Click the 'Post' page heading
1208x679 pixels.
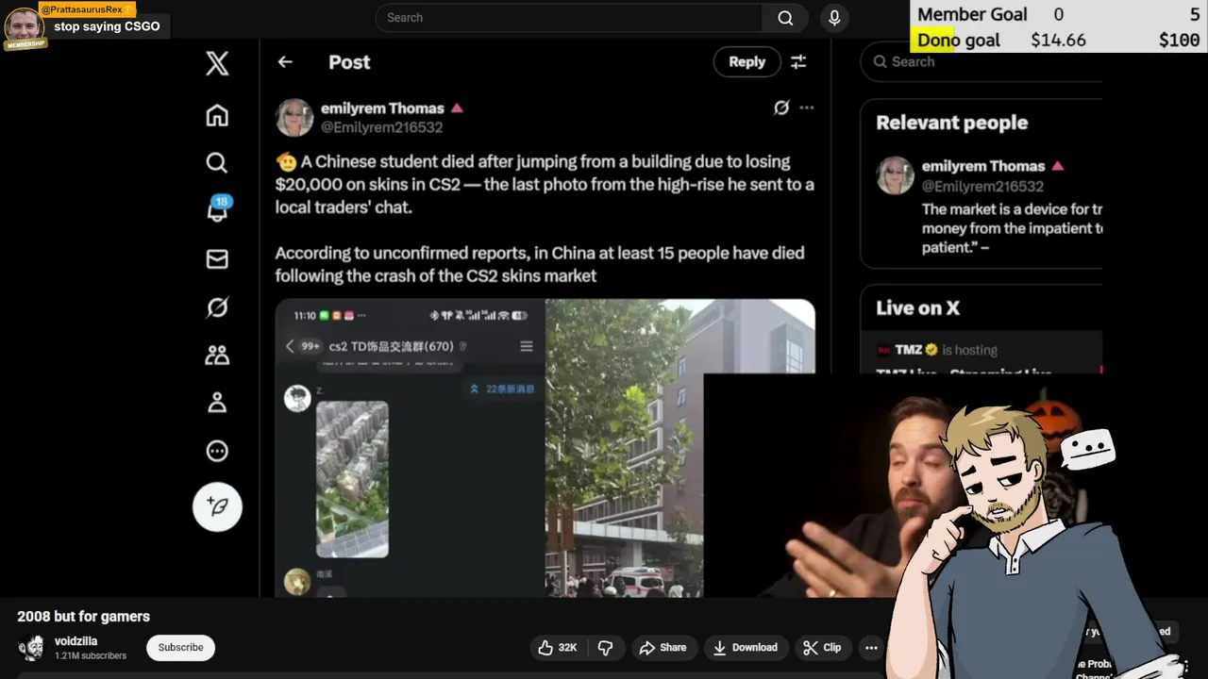click(349, 62)
